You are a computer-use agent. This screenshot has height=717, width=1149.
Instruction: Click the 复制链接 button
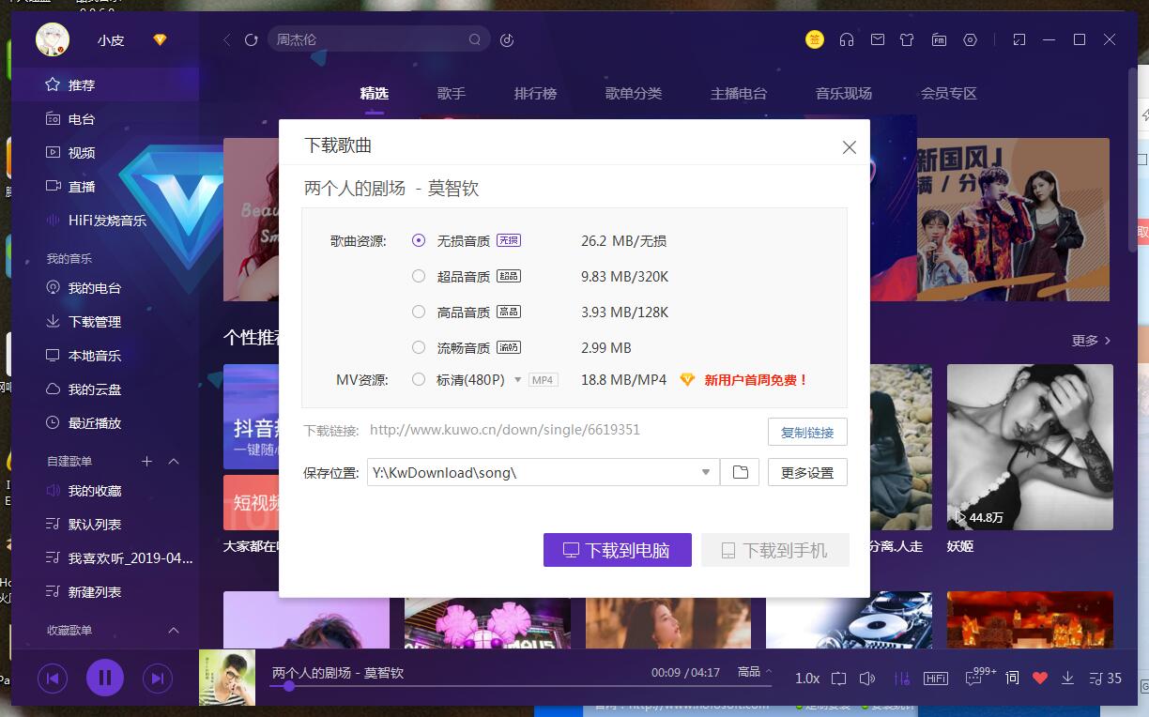click(x=807, y=432)
